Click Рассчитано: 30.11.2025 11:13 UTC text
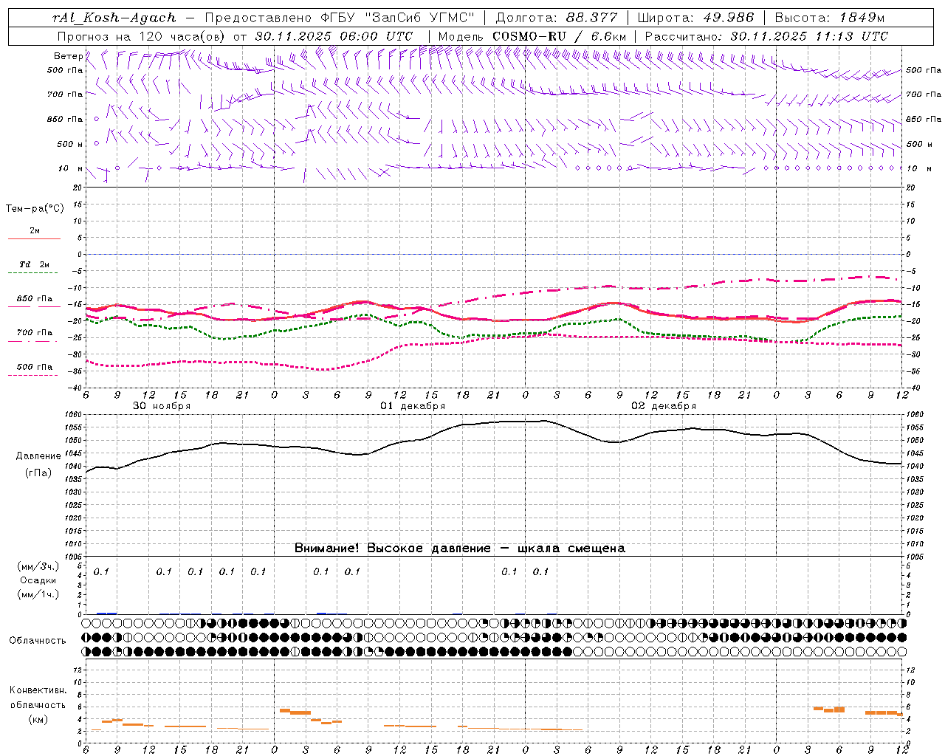This screenshot has width=945, height=756. (x=766, y=36)
